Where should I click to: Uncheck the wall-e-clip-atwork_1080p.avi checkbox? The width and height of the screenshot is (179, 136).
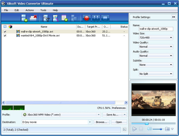[x=5, y=31]
